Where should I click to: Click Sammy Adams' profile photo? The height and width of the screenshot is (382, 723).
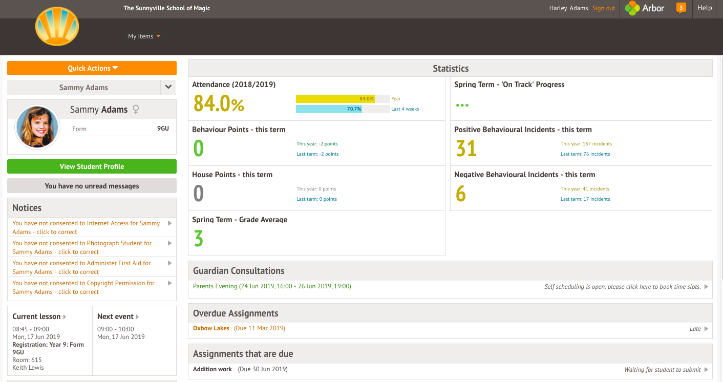click(37, 127)
